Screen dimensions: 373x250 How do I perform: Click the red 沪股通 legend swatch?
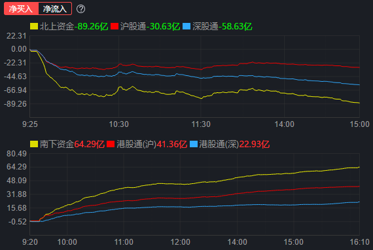[115, 26]
